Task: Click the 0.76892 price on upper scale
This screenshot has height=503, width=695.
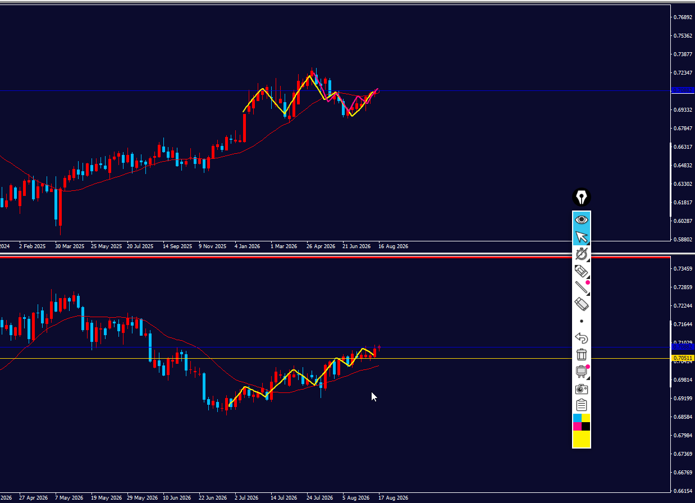Action: tap(683, 17)
